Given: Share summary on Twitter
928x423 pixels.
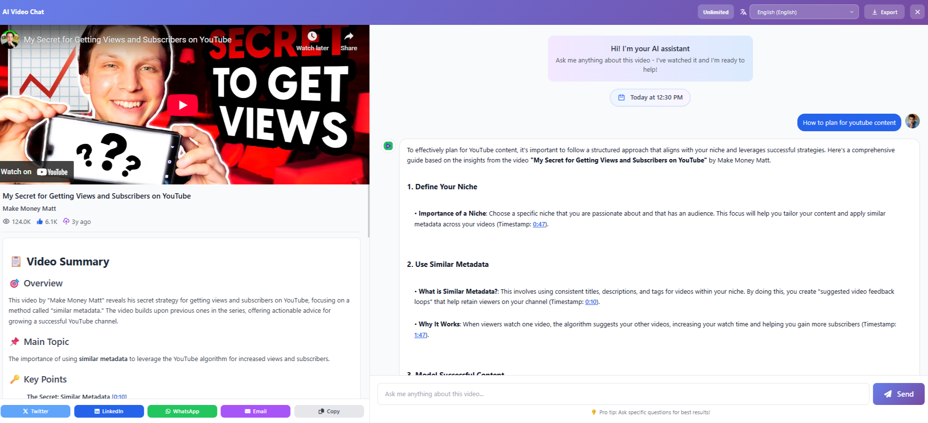Looking at the screenshot, I should [x=35, y=411].
